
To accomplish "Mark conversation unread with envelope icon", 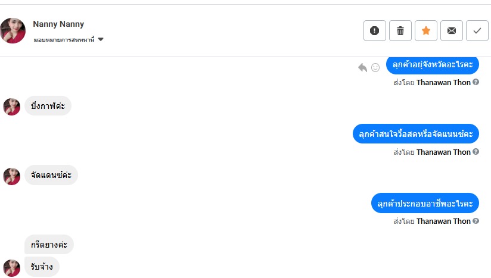I will point(452,31).
